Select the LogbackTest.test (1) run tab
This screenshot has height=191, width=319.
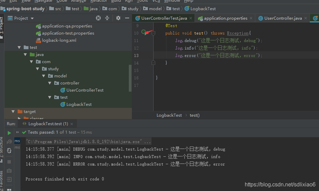tap(48, 124)
